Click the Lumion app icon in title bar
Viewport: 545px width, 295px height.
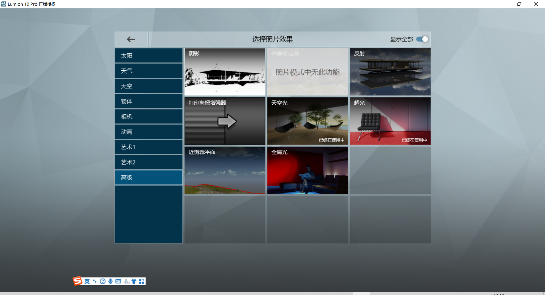[3, 4]
